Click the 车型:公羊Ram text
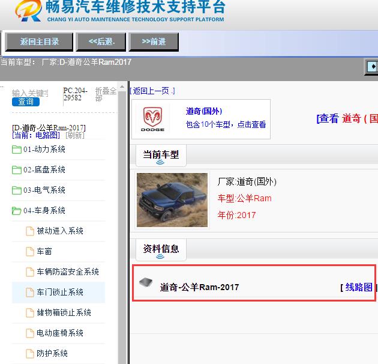Viewport: 378px width, 364px height. (x=244, y=198)
